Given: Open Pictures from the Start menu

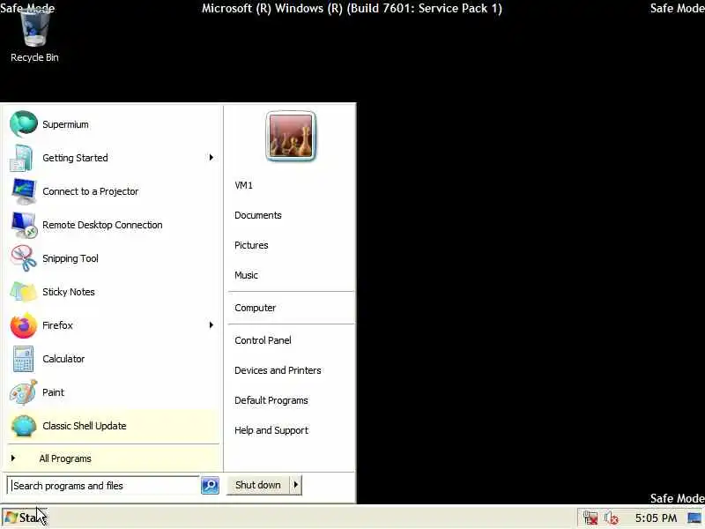Looking at the screenshot, I should (251, 245).
